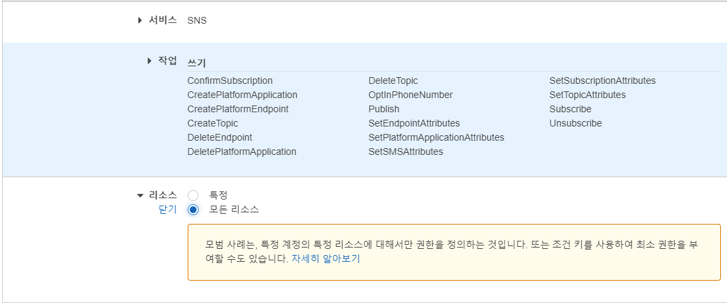This screenshot has width=727, height=303.
Task: Click the DeleteEndpoint action
Action: (220, 137)
